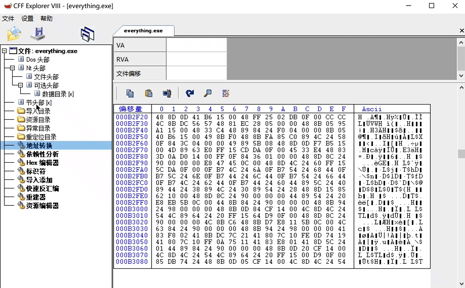Collapse the Nt 头部 tree node
465x288 pixels.
13,68
